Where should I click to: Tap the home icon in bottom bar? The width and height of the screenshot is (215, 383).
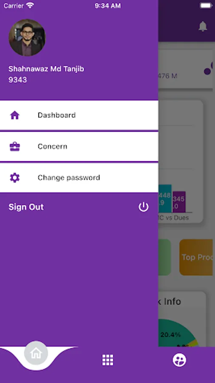[x=36, y=353]
